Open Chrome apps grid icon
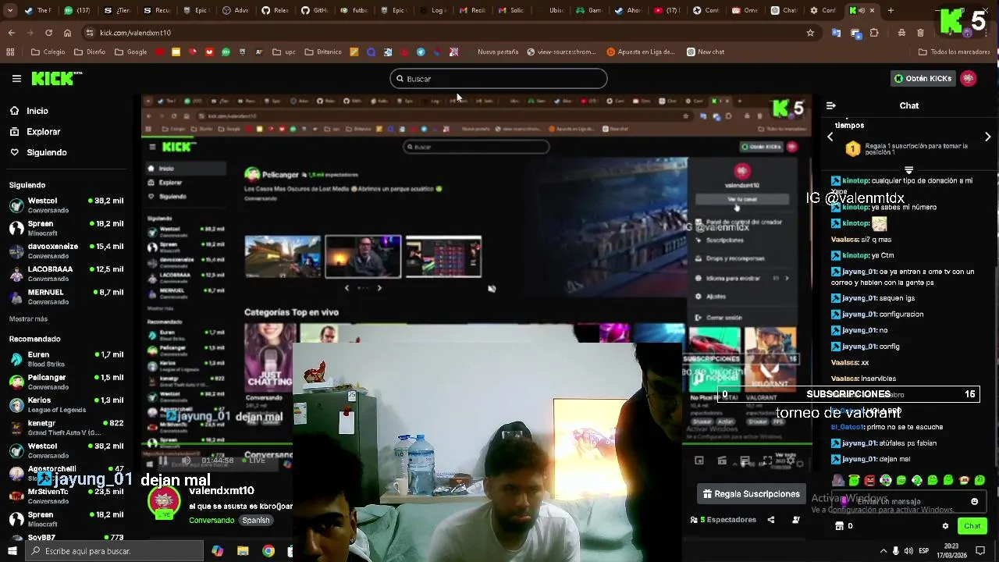 coord(10,52)
